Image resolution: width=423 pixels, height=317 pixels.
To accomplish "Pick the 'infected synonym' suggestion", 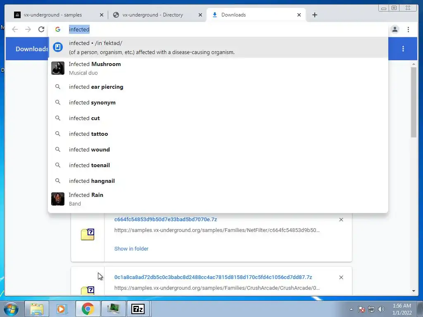I will point(218,102).
